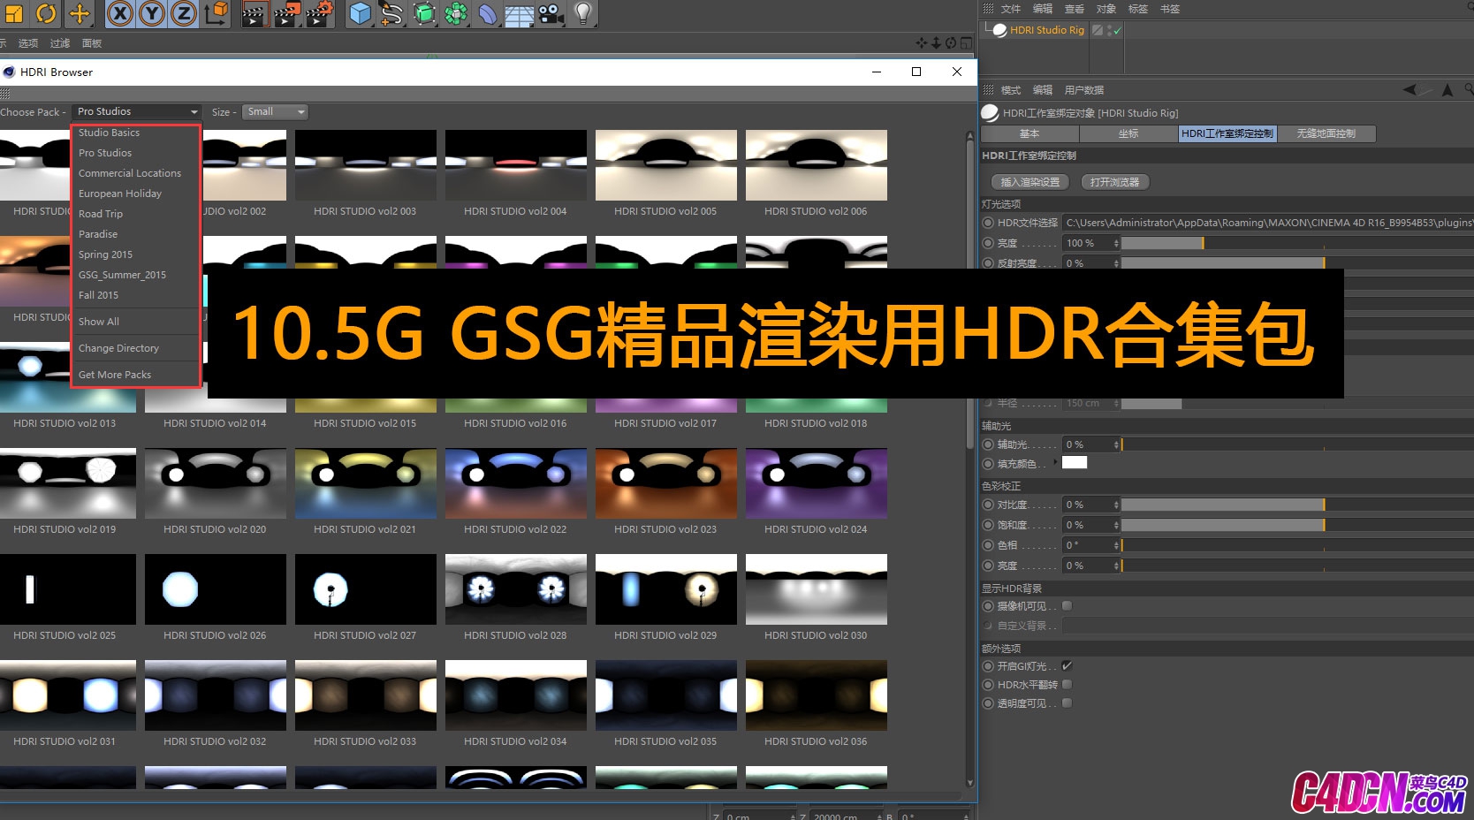Click viewport orbit navigation icon

951,42
